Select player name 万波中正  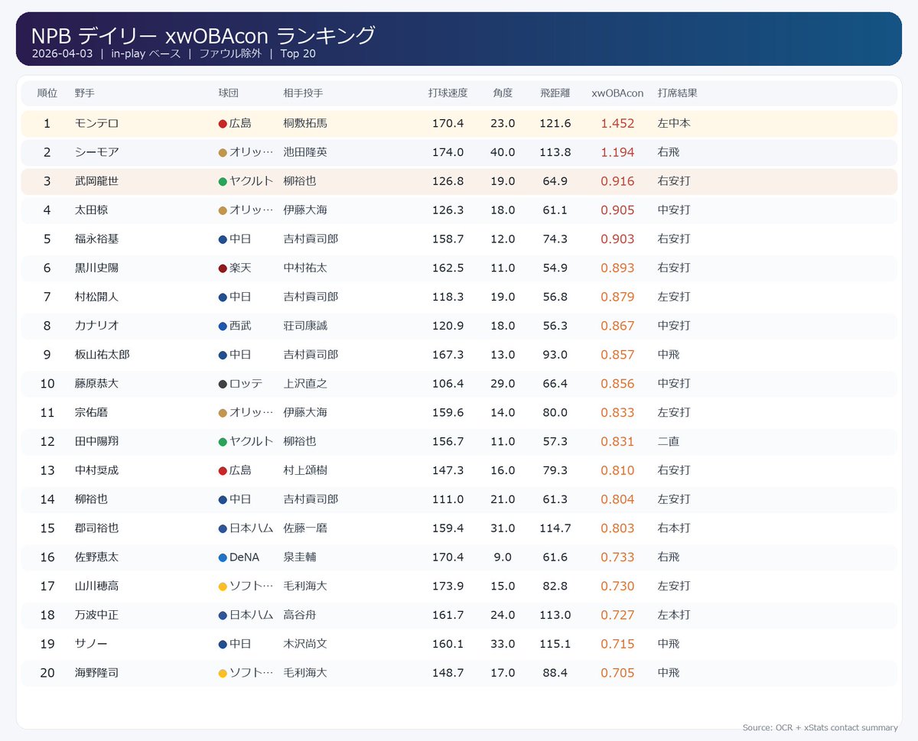pos(96,615)
